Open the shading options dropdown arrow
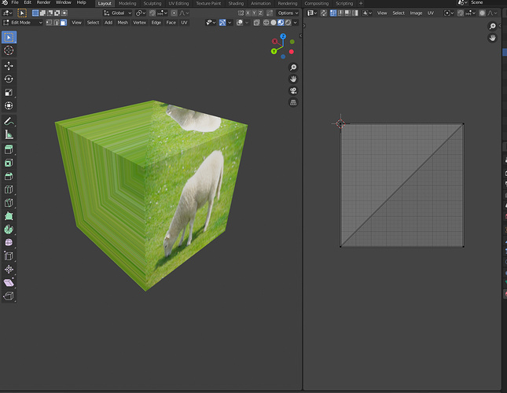Screen dimensions: 507x393 coord(296,23)
